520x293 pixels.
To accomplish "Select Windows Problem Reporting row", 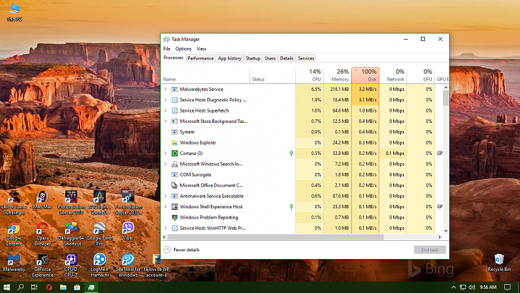I will (302, 217).
